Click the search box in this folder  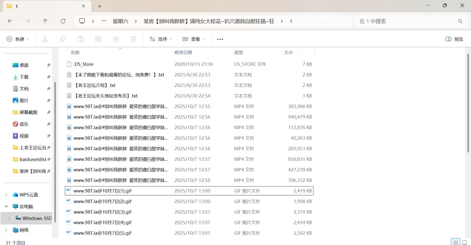click(406, 21)
